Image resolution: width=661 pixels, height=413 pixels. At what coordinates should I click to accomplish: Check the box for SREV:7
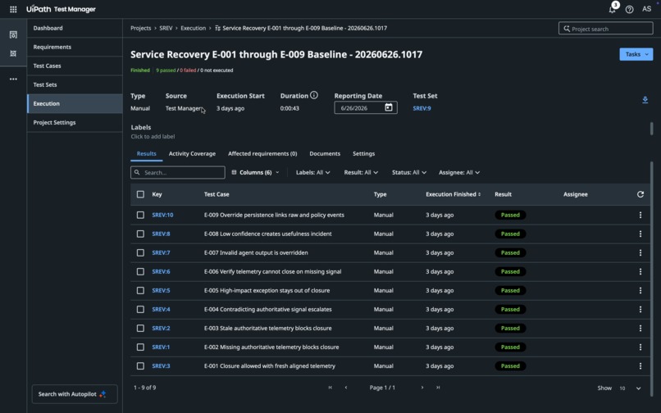(x=140, y=253)
